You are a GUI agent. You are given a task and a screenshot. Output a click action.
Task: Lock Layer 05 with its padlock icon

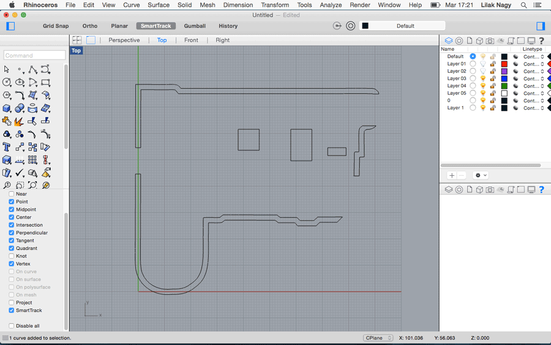click(x=493, y=93)
